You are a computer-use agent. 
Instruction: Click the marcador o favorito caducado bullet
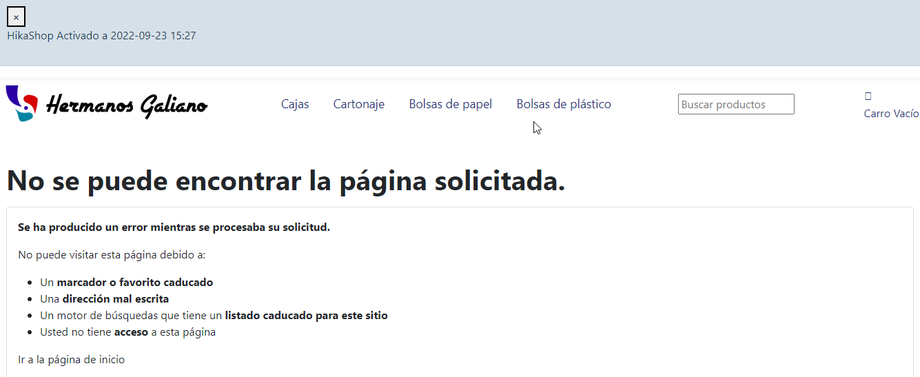127,283
